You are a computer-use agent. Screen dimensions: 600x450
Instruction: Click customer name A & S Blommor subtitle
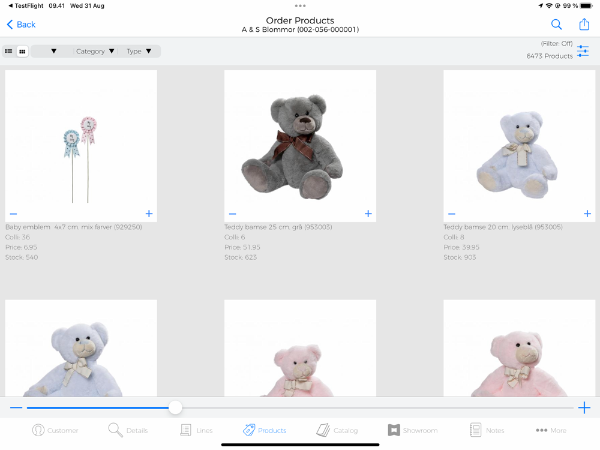pos(301,29)
